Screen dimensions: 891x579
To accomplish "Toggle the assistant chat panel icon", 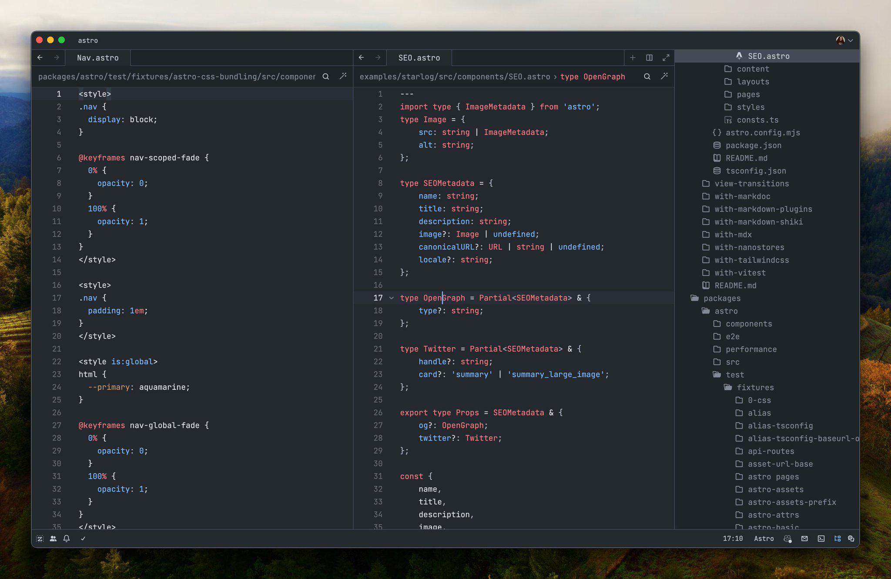I will coord(851,539).
